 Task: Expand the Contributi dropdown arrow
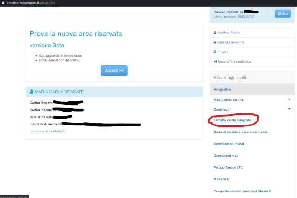tap(289, 109)
